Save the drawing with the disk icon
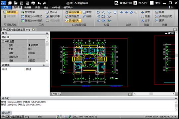The image size is (179, 119). point(22,3)
